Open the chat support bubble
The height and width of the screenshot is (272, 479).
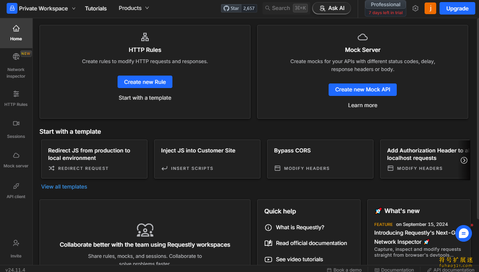click(463, 233)
